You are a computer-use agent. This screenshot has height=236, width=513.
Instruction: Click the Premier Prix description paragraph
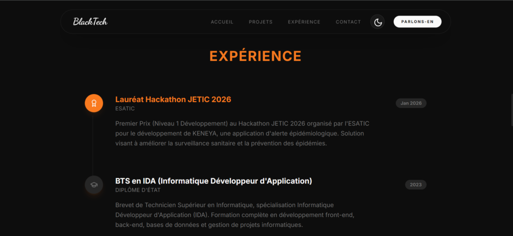point(243,133)
